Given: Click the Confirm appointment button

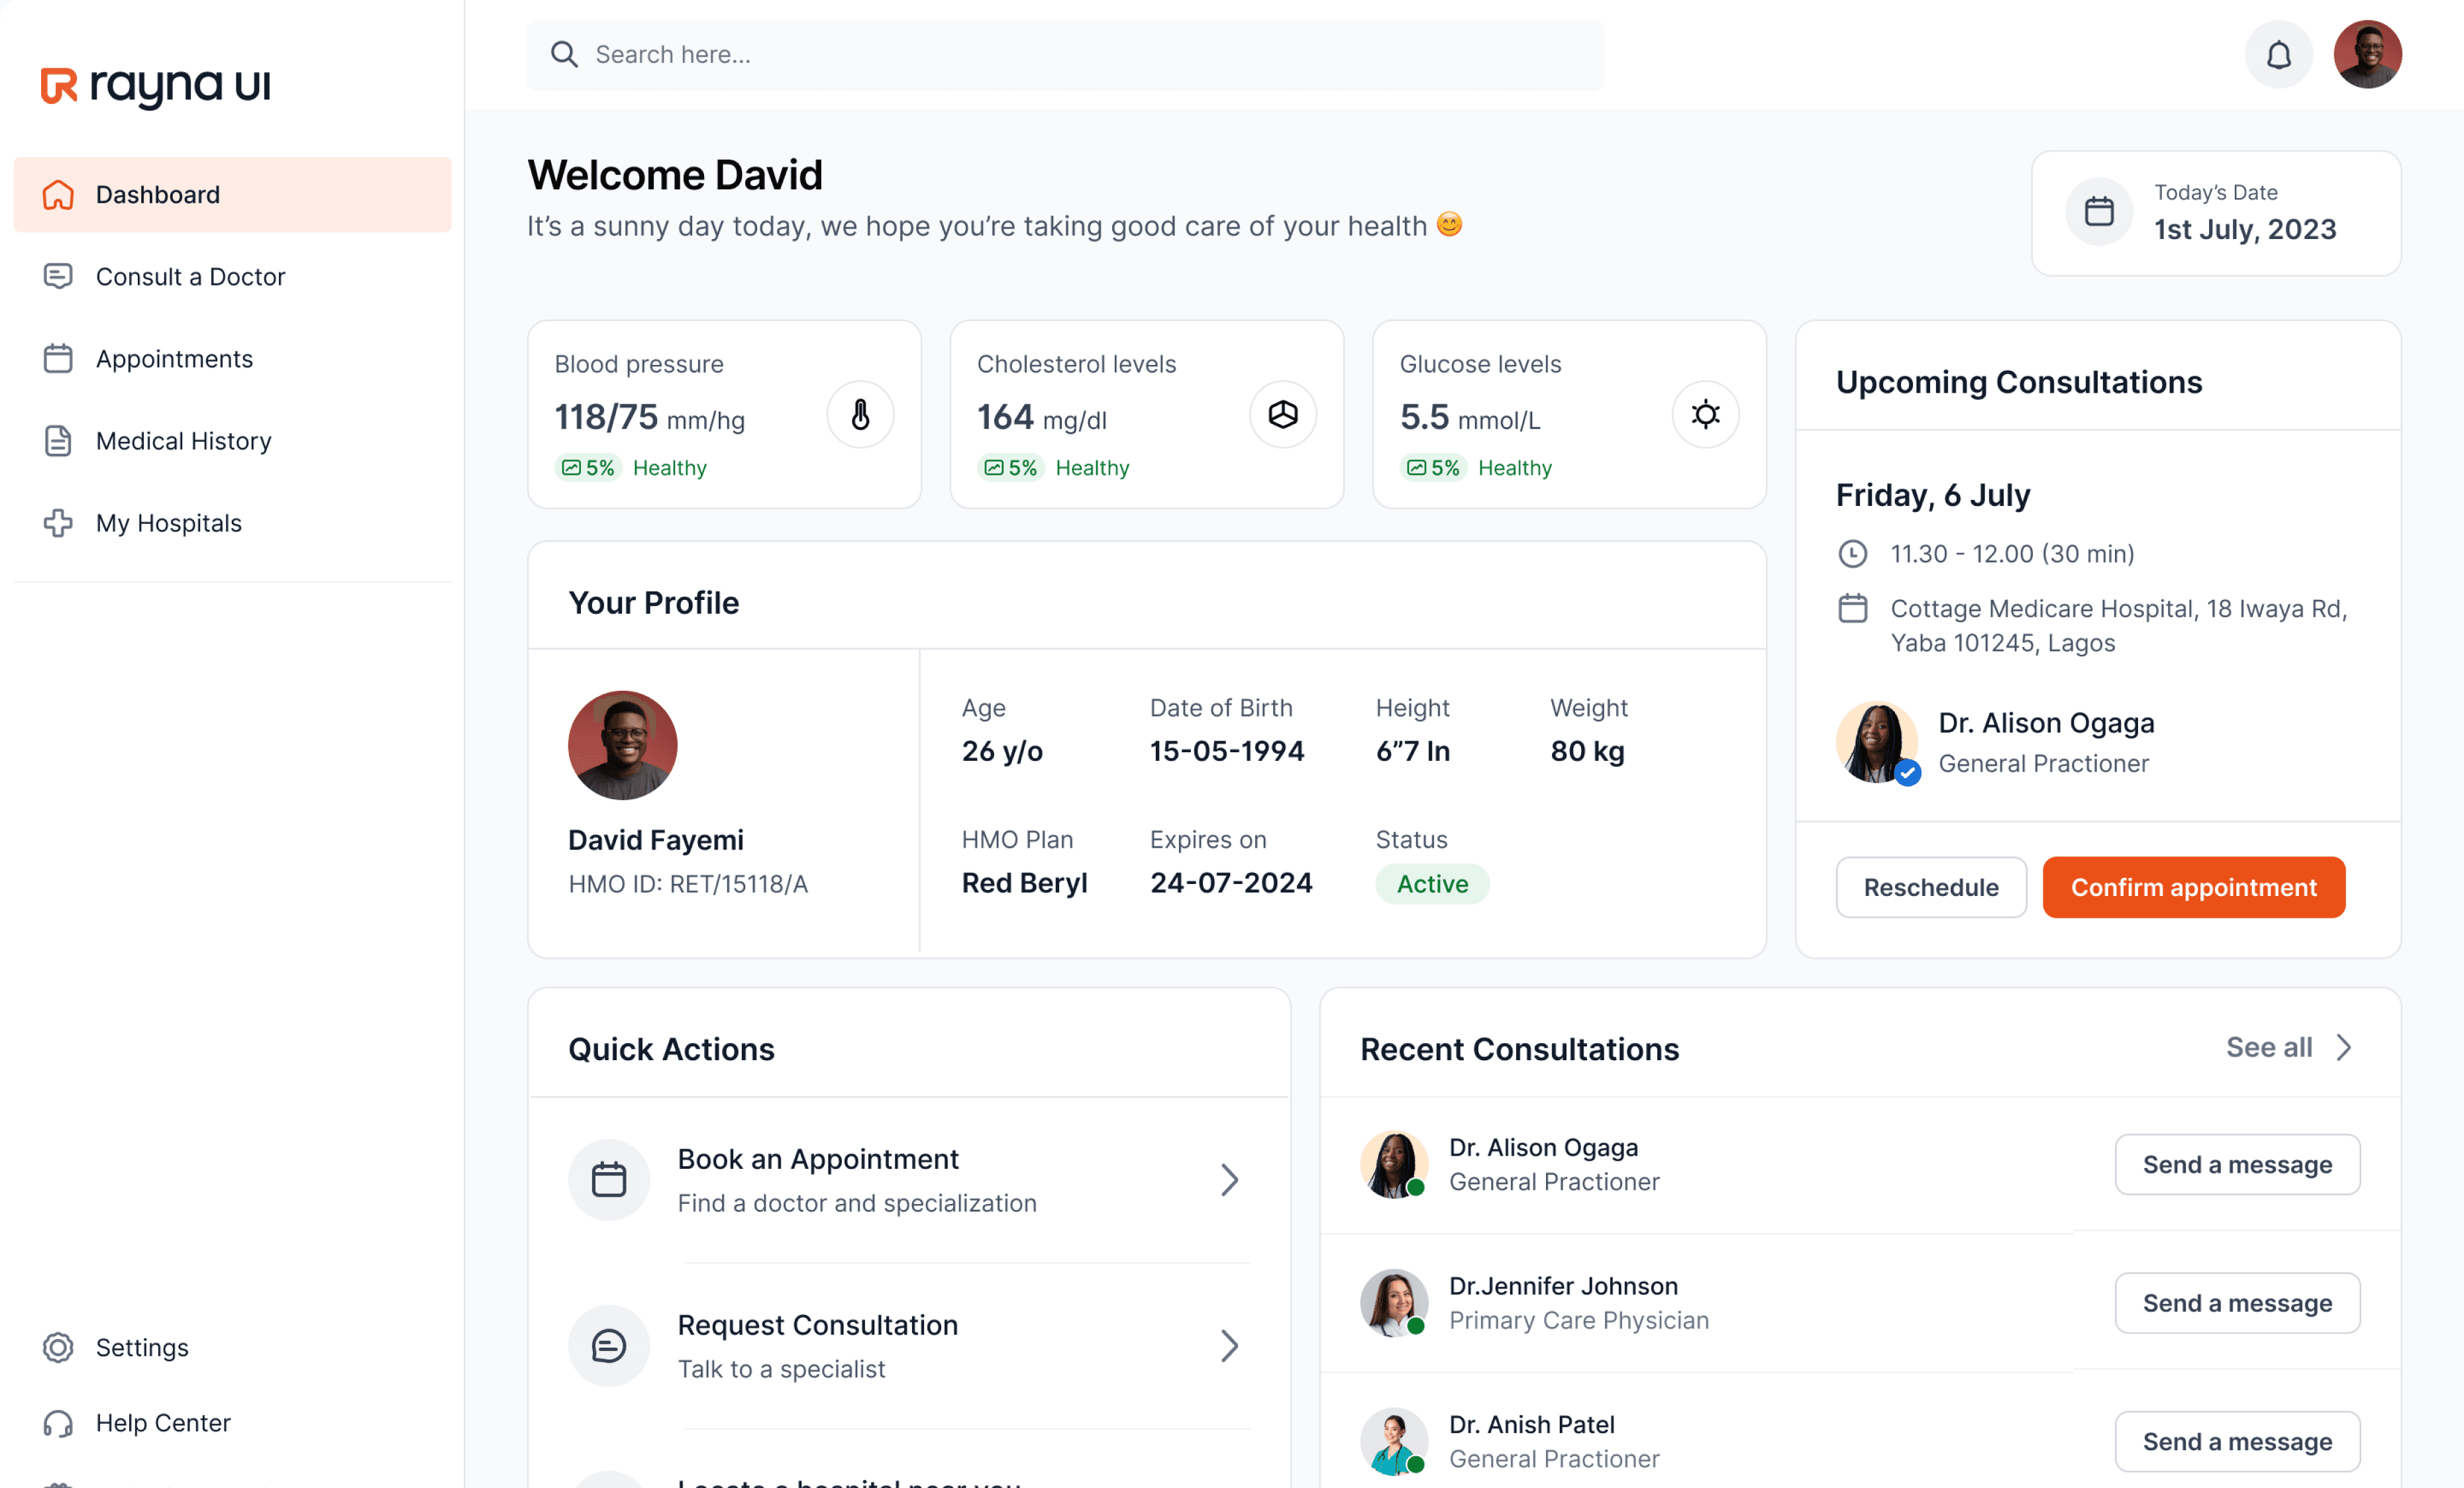Looking at the screenshot, I should tap(2193, 887).
